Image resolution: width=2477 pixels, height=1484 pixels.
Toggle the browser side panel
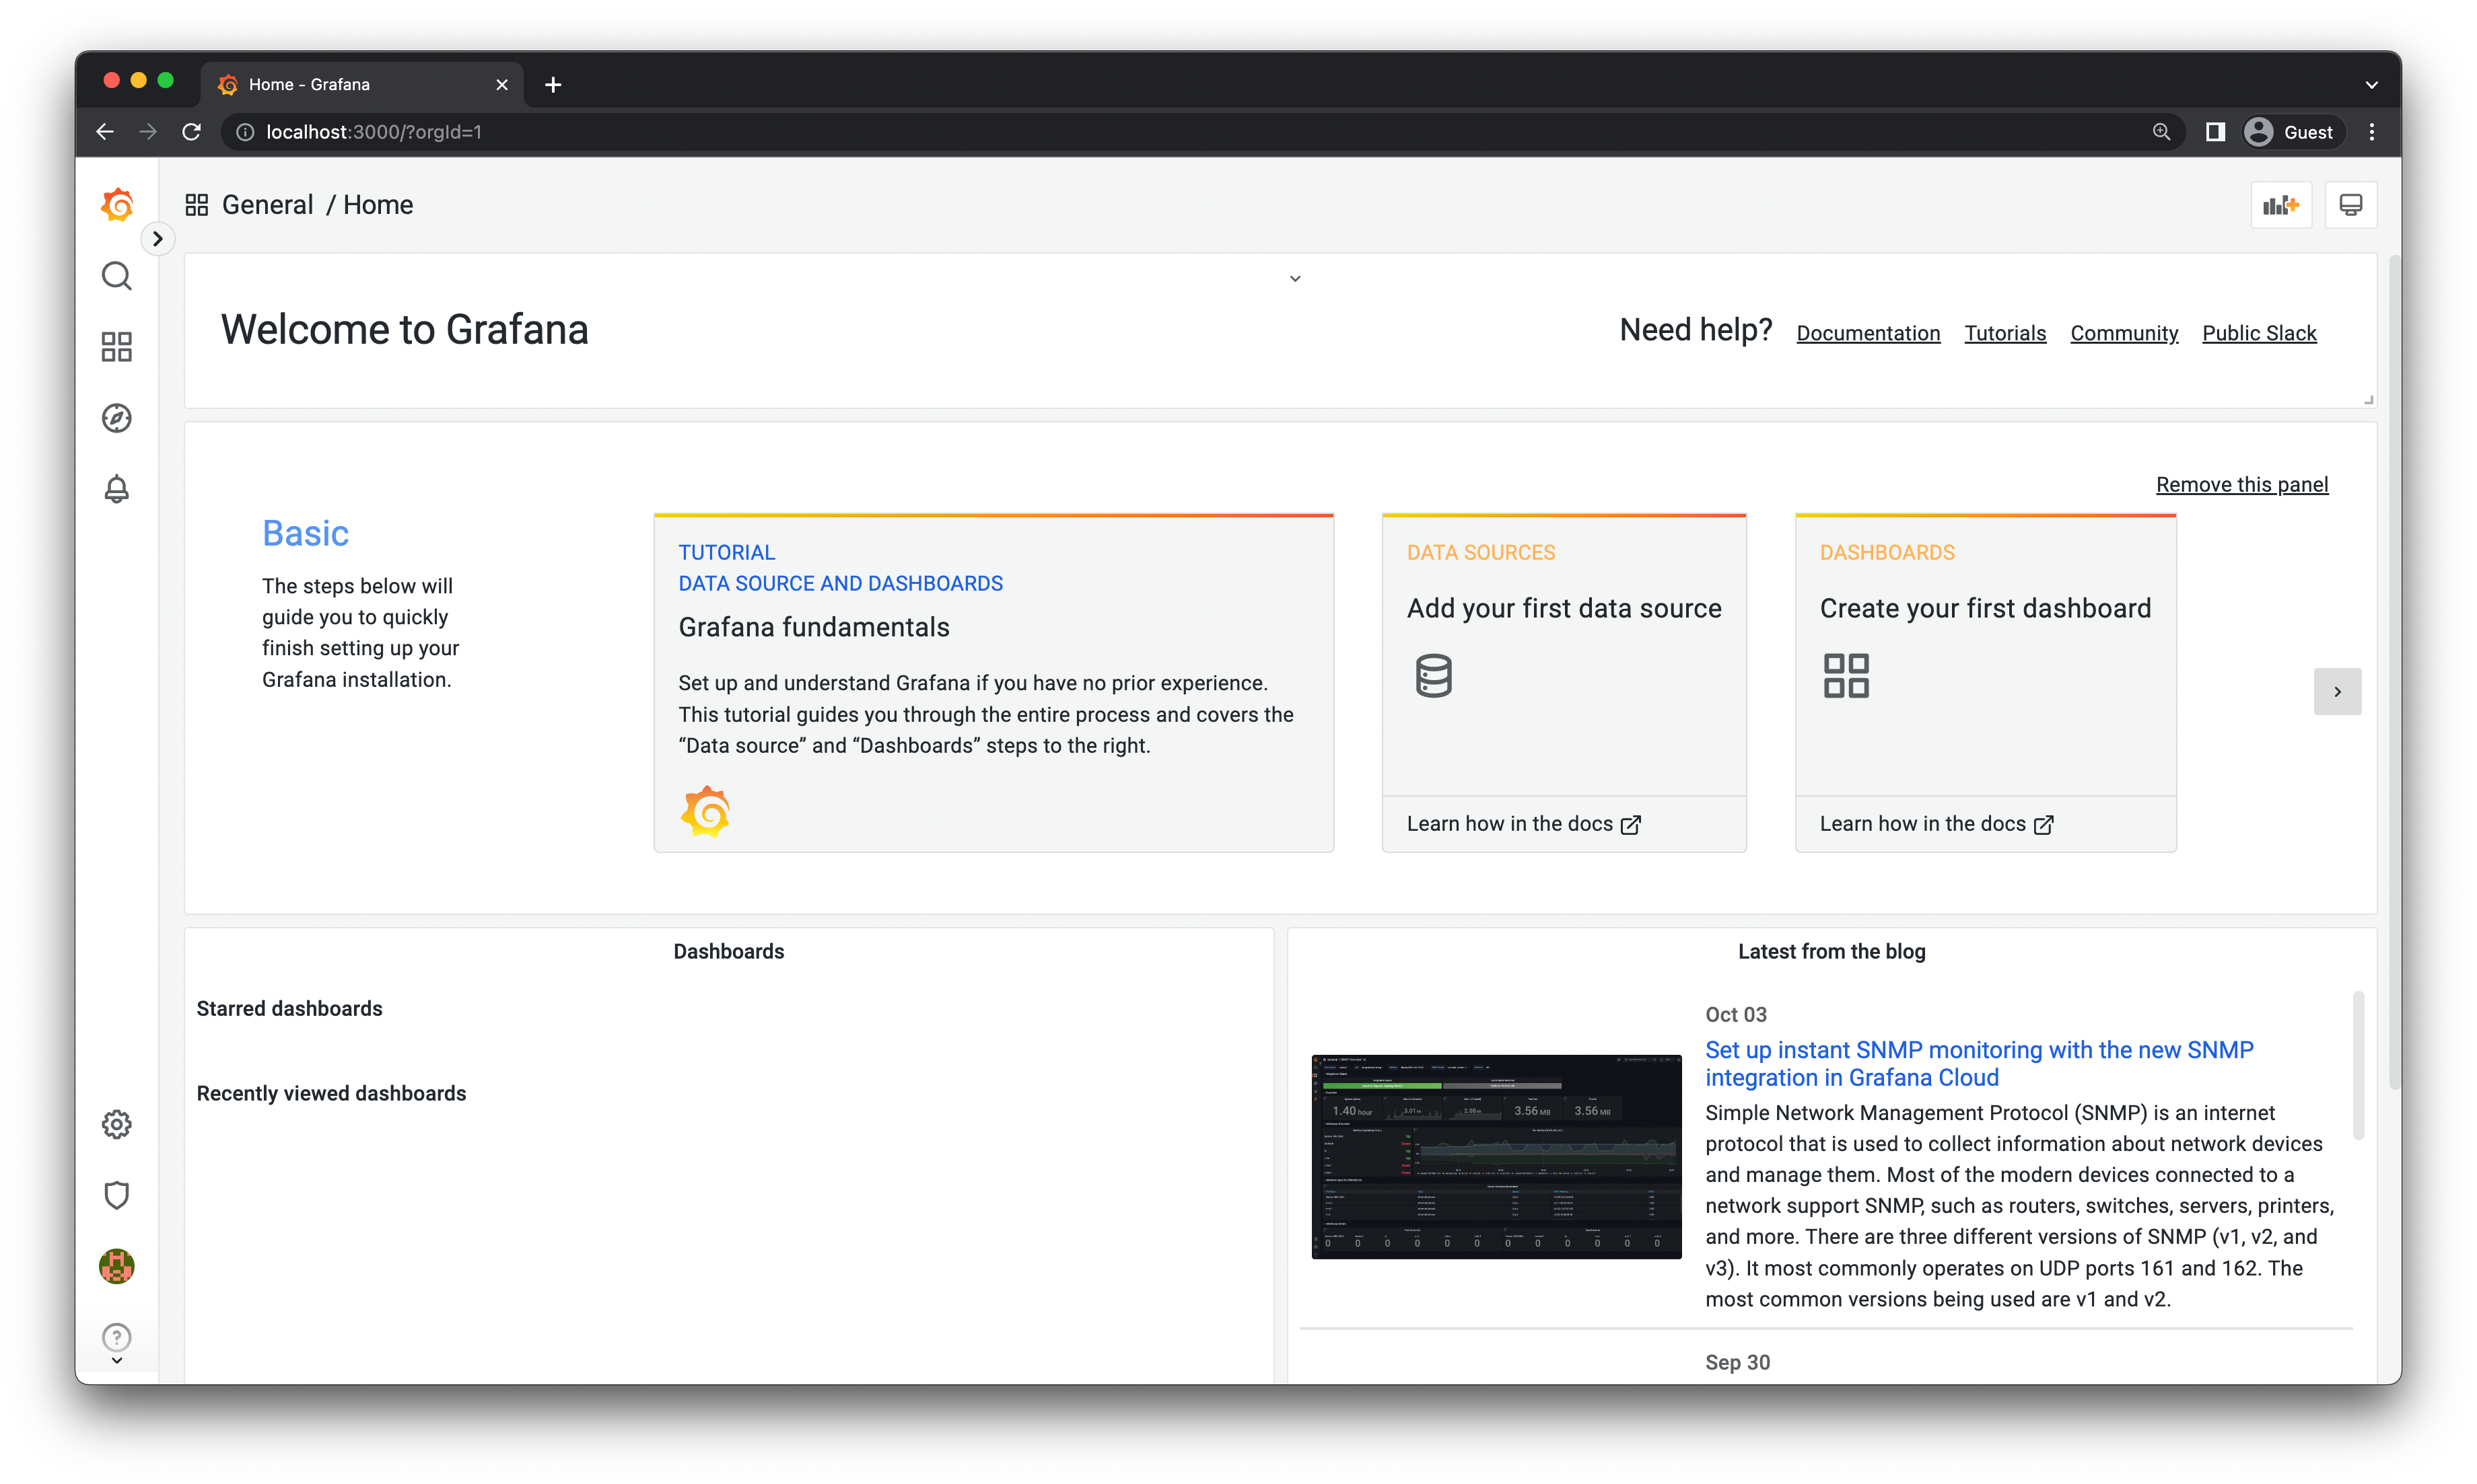coord(2215,132)
